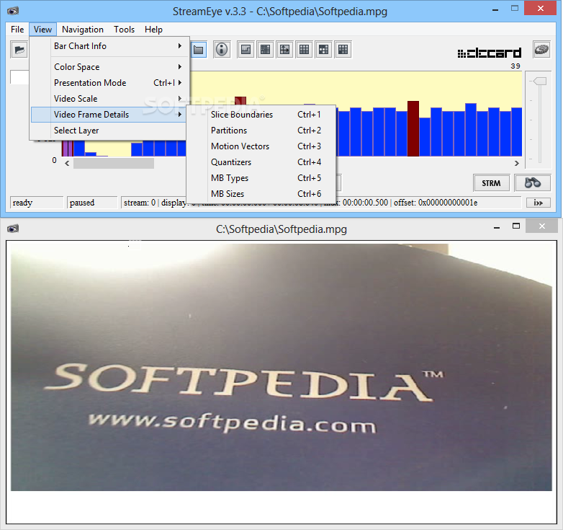Expand the Bar Chart Info submenu
563x530 pixels.
[109, 46]
